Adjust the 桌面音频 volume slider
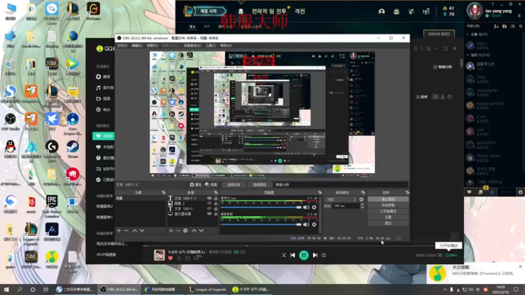The image size is (525, 295). click(261, 224)
